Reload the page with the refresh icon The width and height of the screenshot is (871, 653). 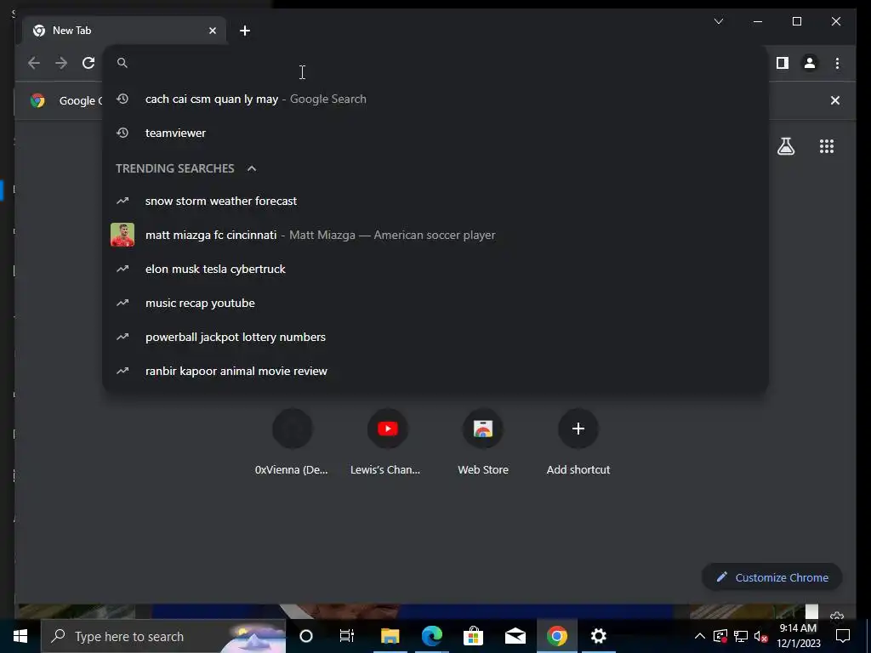[88, 63]
